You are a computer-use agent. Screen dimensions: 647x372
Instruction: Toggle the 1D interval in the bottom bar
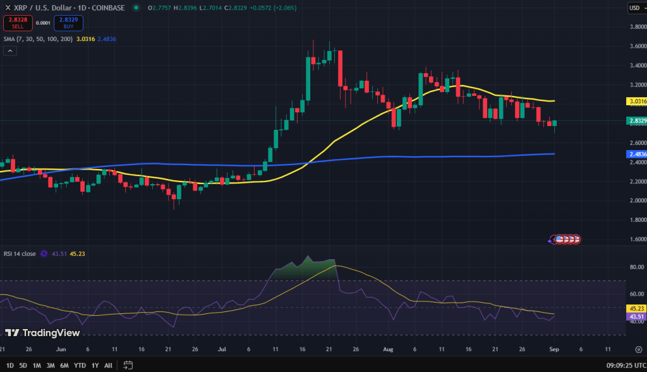tap(9, 365)
